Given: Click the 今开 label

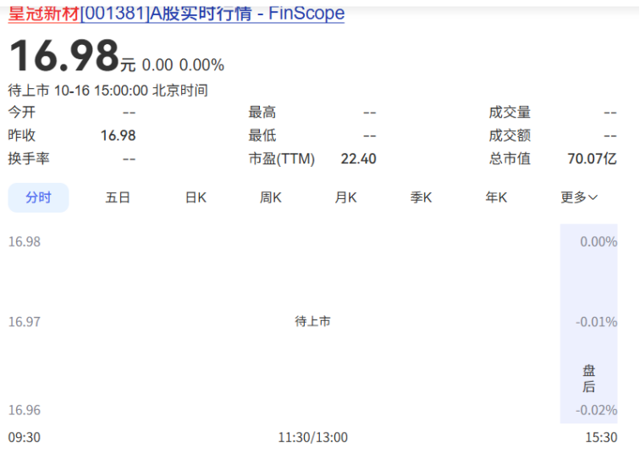Looking at the screenshot, I should click(22, 112).
